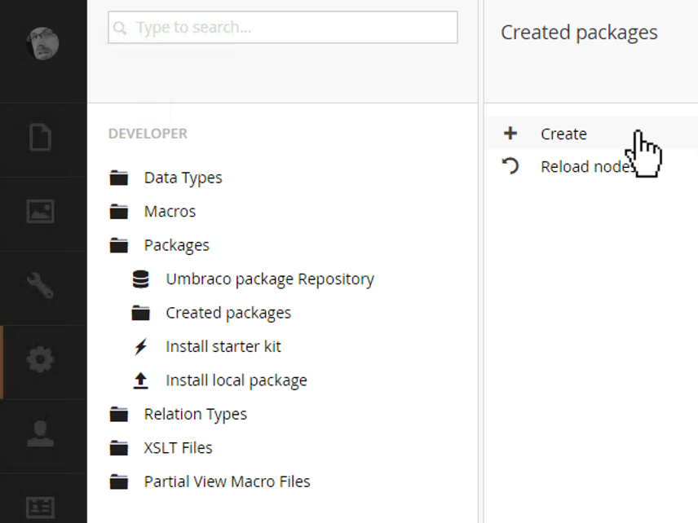
Task: Expand the Relation Types folder
Action: [195, 414]
